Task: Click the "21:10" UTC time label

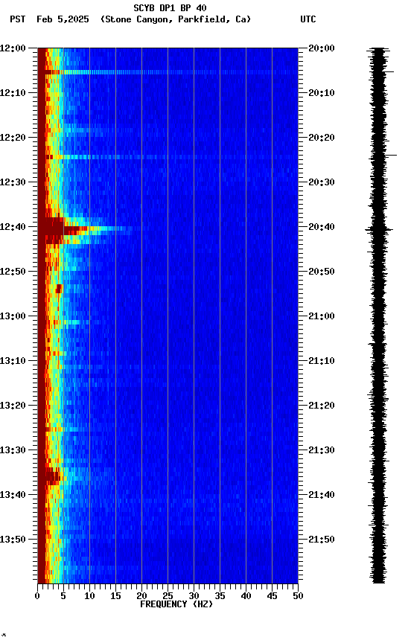Action: [322, 361]
